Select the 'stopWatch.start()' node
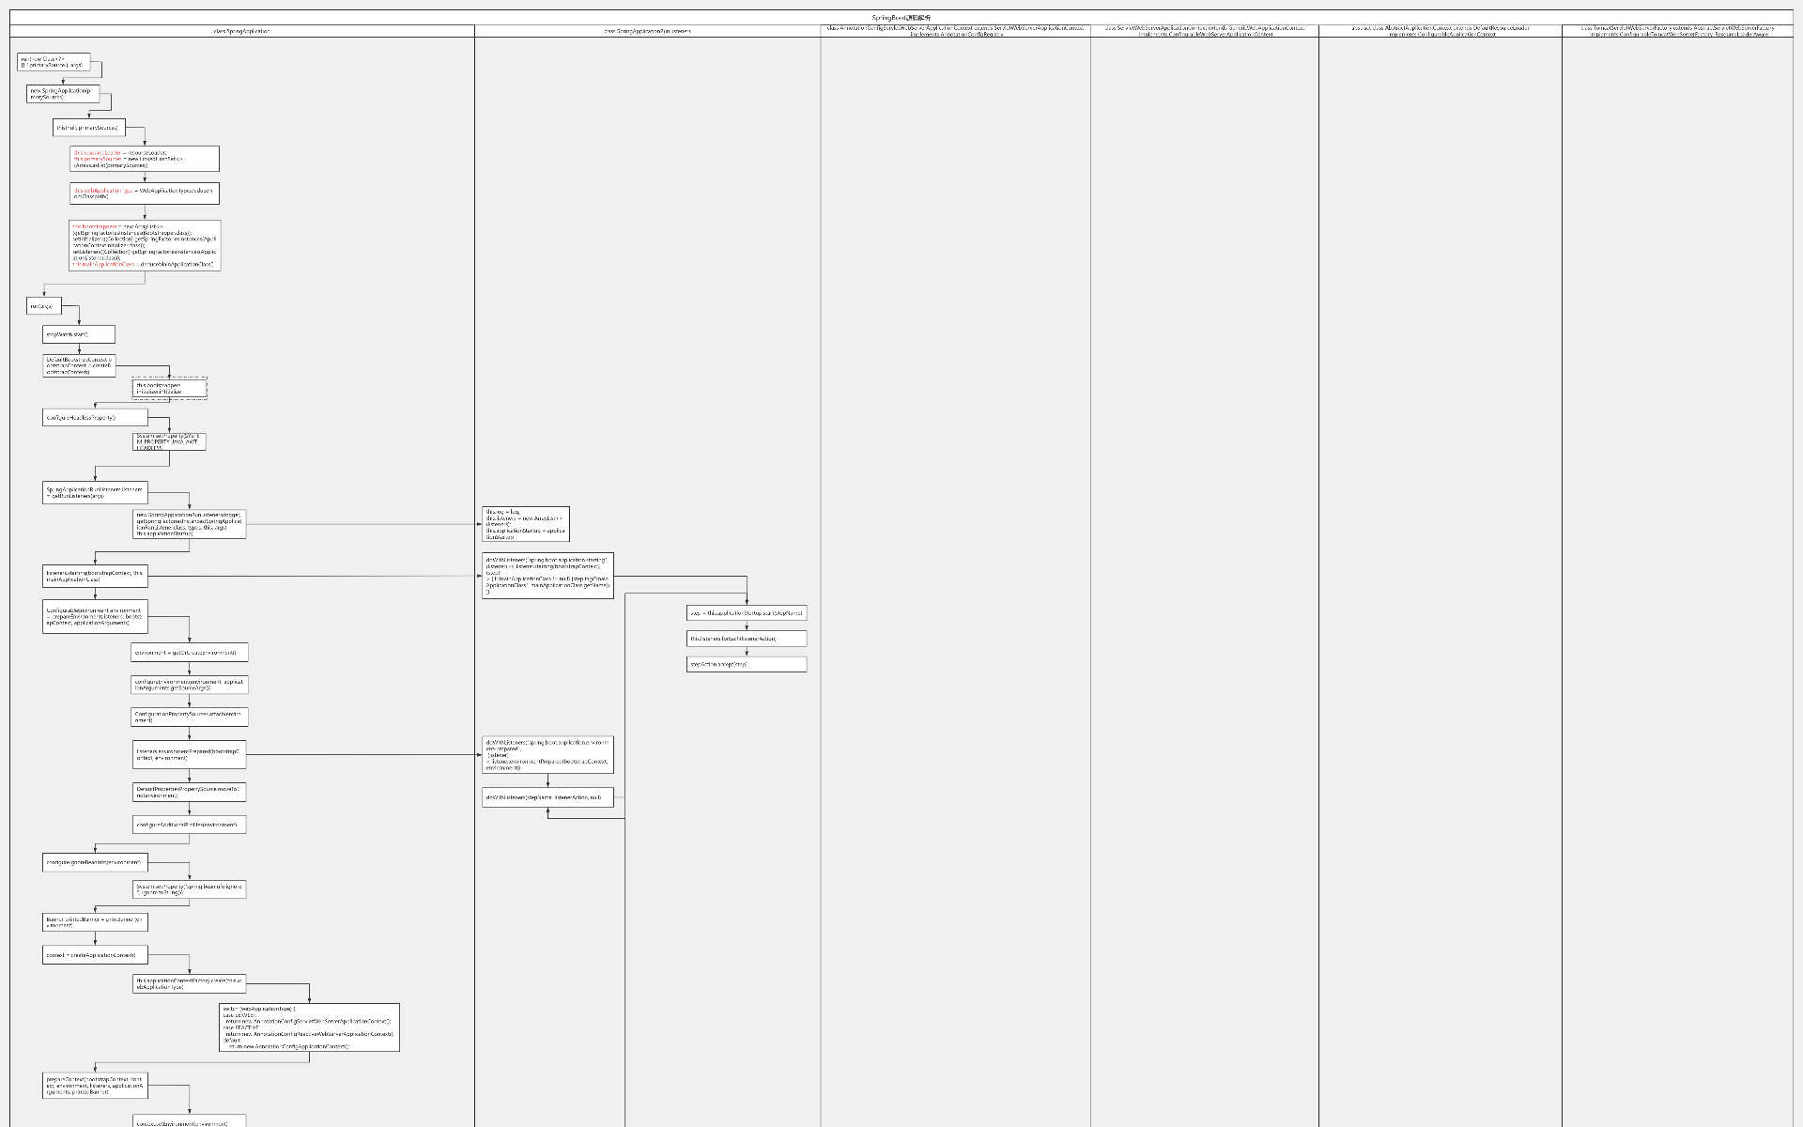Screen dimensions: 1803x1127 point(79,334)
